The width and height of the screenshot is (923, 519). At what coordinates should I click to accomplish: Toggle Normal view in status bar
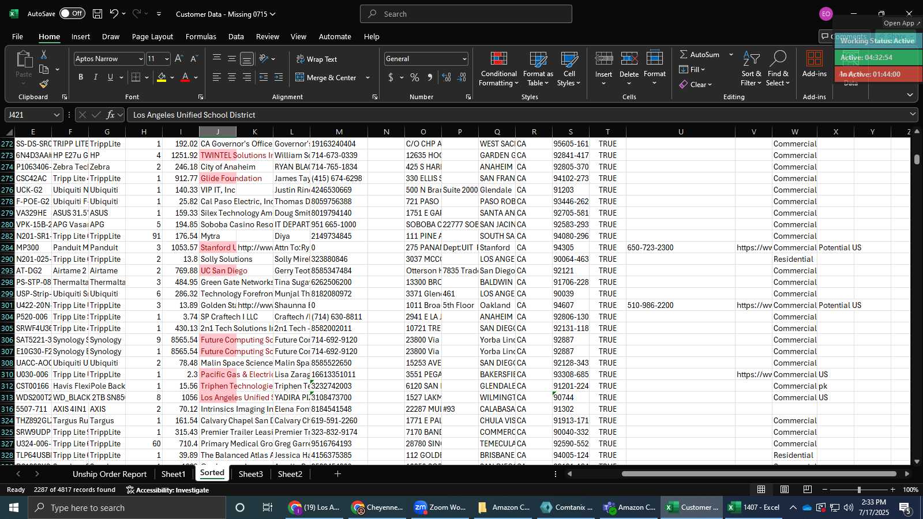click(x=761, y=490)
